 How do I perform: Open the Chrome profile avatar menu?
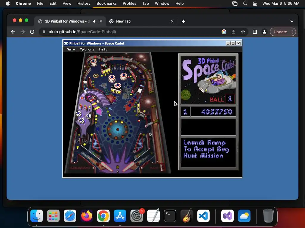(x=264, y=32)
